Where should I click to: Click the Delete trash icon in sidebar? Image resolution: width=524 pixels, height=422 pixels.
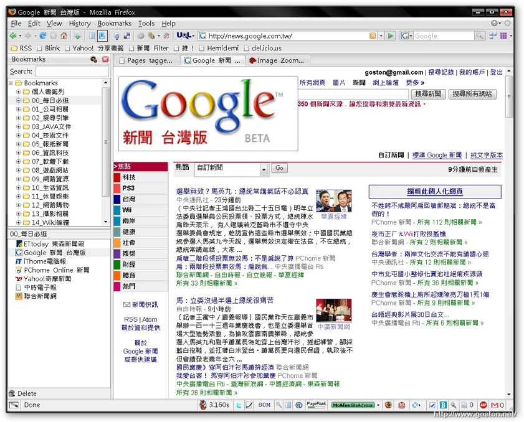(12, 393)
